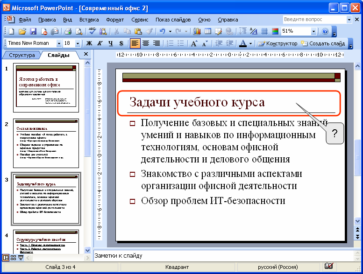Click the Заметки к слайду notes area
Image resolution: width=363 pixels, height=274 pixels.
223,255
